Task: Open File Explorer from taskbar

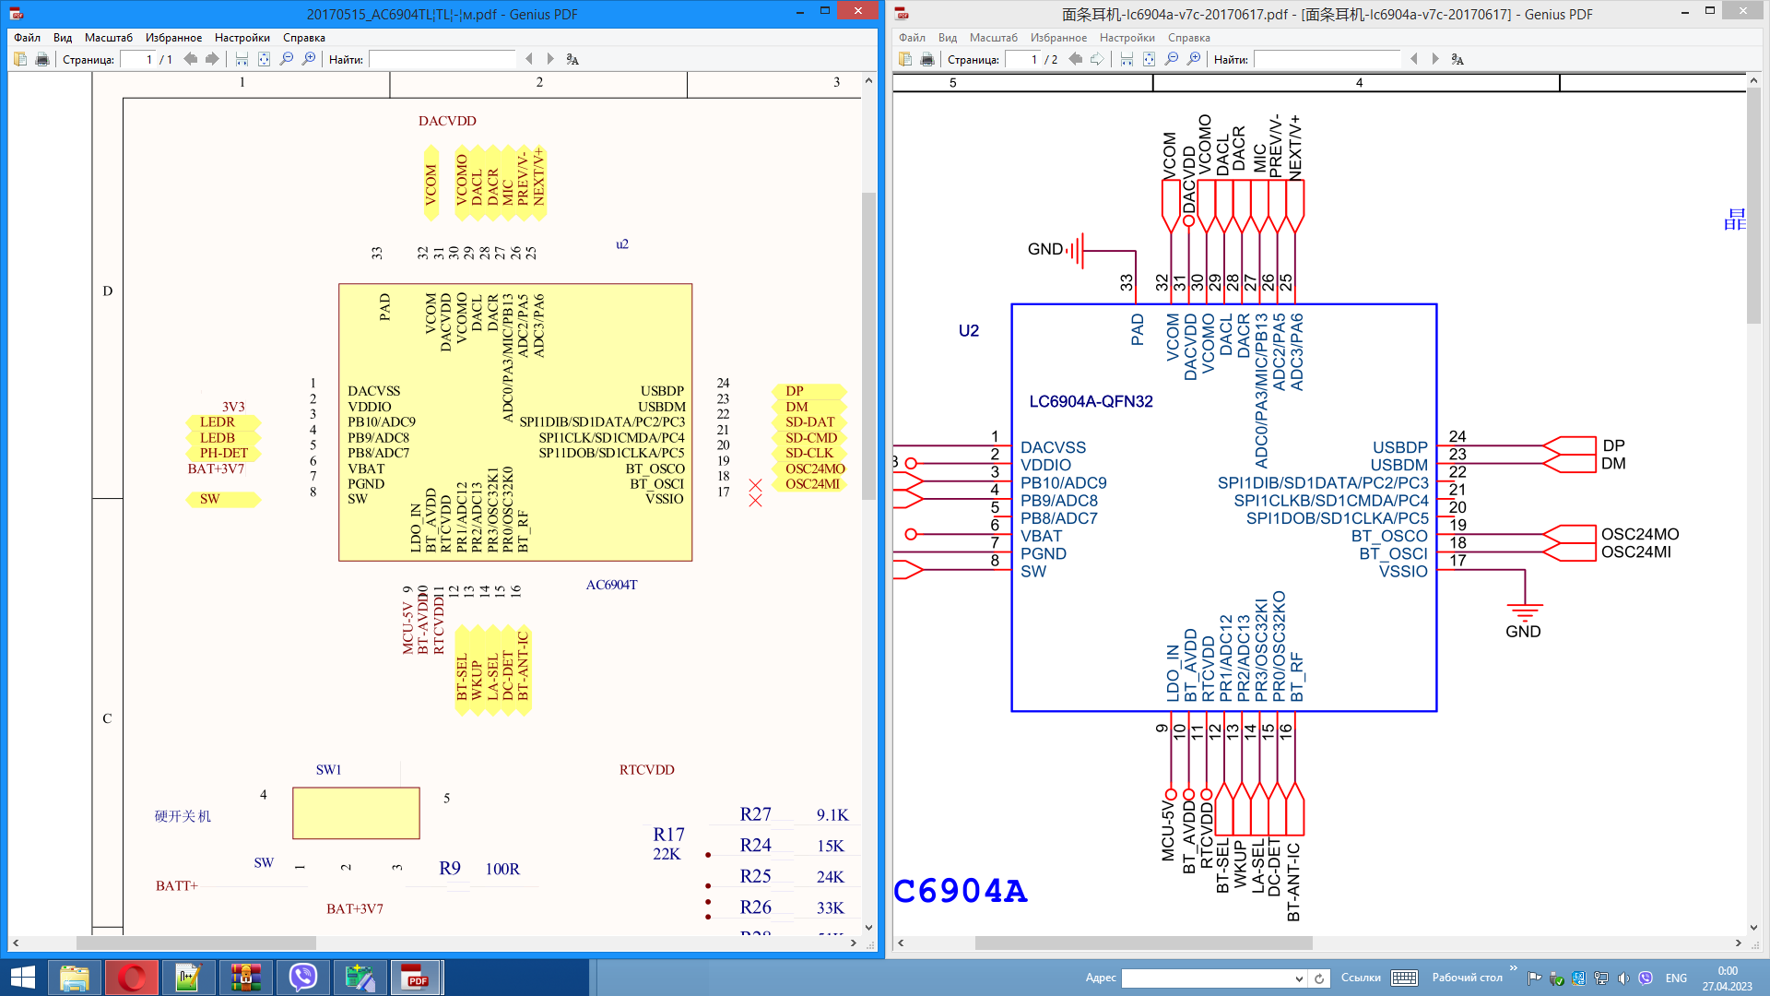Action: pos(75,978)
